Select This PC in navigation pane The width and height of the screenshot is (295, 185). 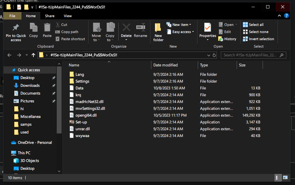click(24, 153)
